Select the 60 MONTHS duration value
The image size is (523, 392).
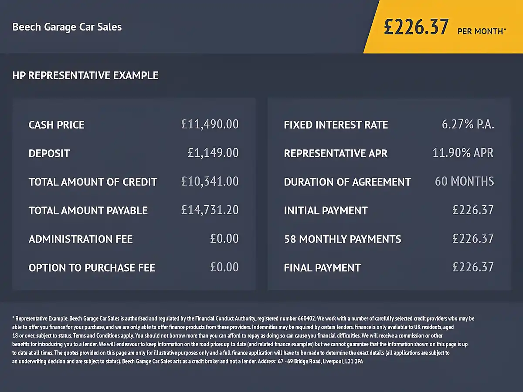pyautogui.click(x=465, y=182)
